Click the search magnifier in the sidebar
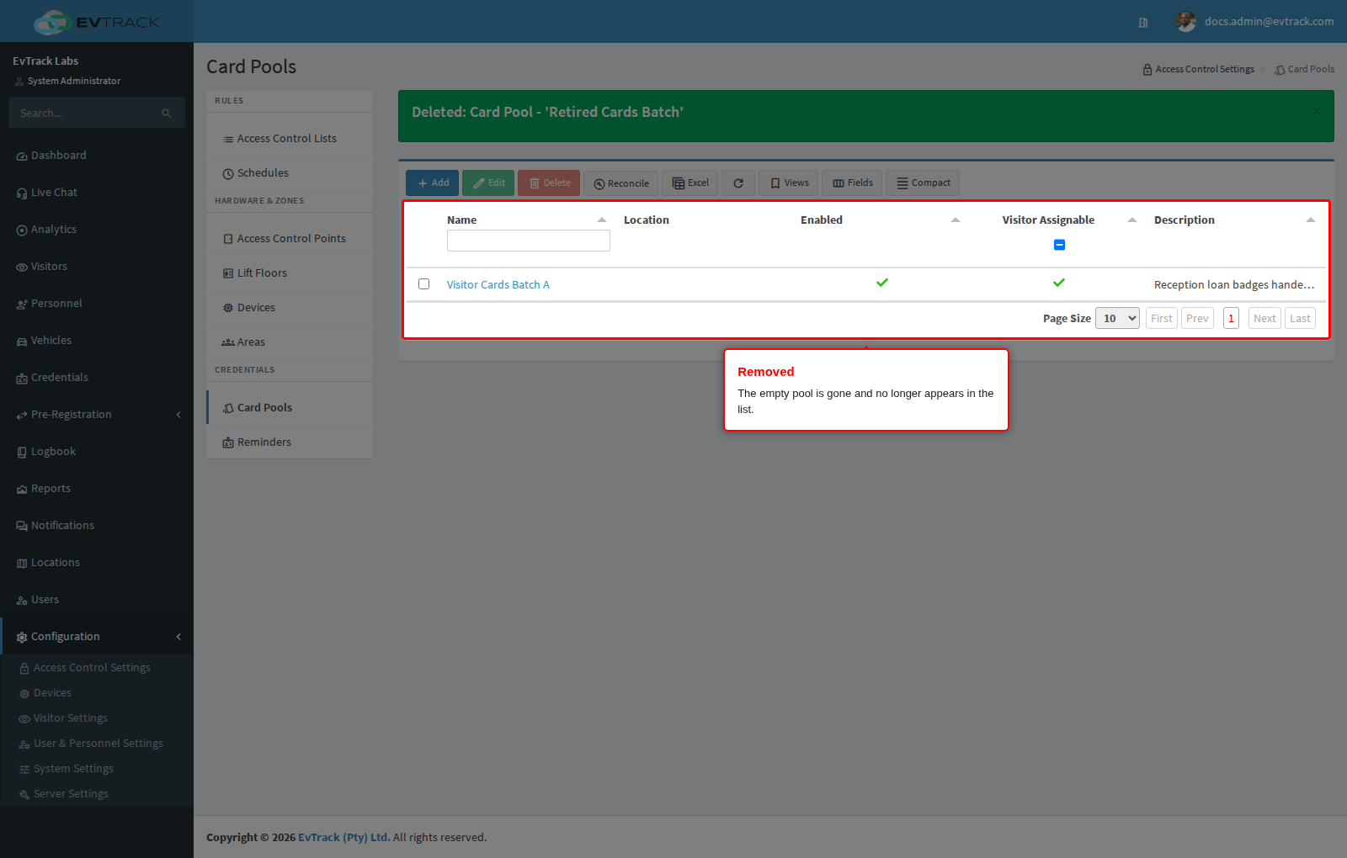 point(167,113)
